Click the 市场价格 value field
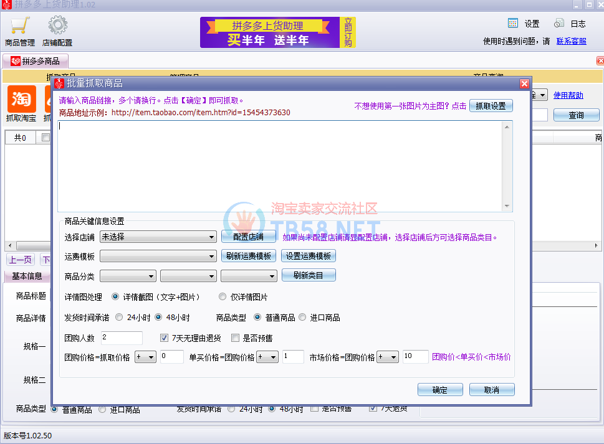This screenshot has height=444, width=604. (x=415, y=357)
